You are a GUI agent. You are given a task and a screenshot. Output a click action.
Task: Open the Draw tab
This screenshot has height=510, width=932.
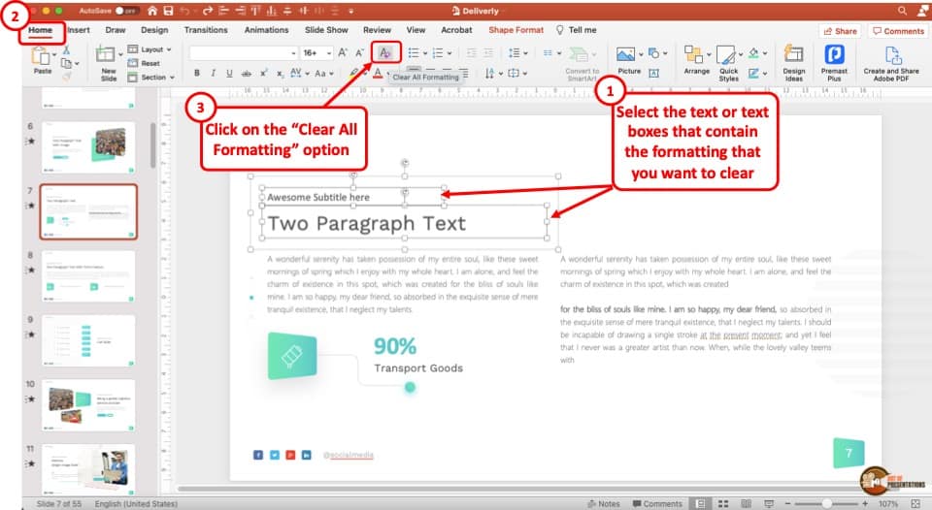(x=116, y=30)
